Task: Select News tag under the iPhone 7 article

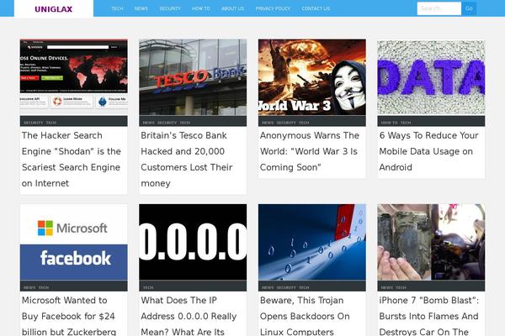Action: click(x=387, y=288)
